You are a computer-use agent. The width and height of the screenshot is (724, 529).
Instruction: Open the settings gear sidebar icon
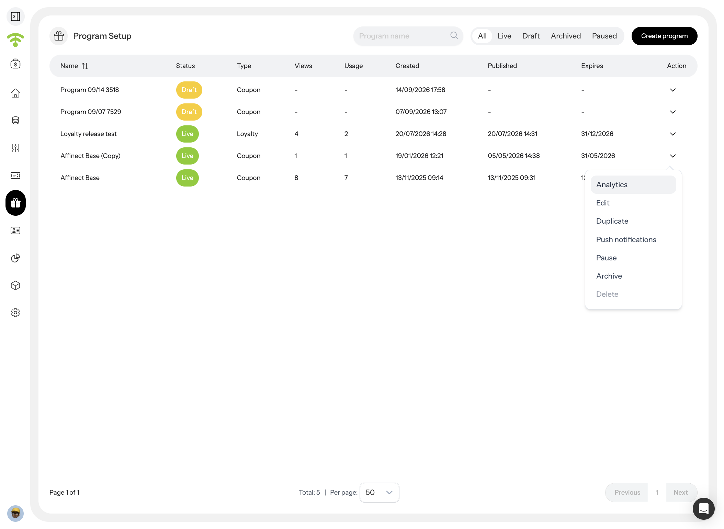pos(15,313)
